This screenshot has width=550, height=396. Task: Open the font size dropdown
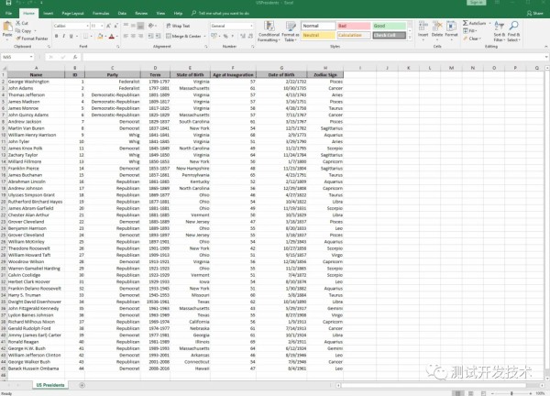(x=102, y=26)
